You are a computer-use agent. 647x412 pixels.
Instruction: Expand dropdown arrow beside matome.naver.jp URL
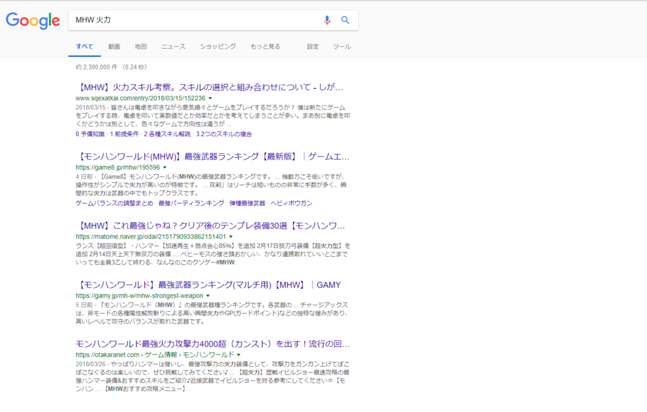pos(231,237)
